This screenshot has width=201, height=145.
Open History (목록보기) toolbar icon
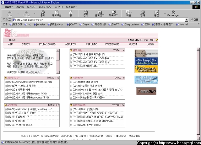click(113, 13)
